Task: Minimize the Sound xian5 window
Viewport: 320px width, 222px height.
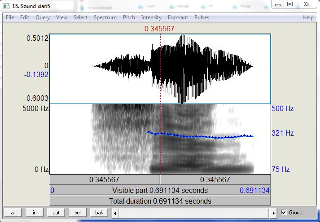Action: point(278,4)
